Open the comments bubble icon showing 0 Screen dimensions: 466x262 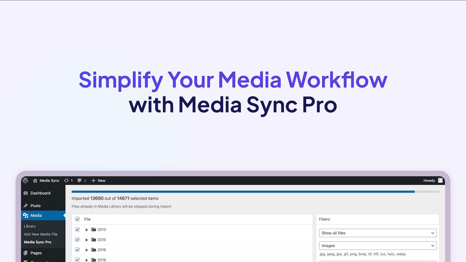[80, 180]
